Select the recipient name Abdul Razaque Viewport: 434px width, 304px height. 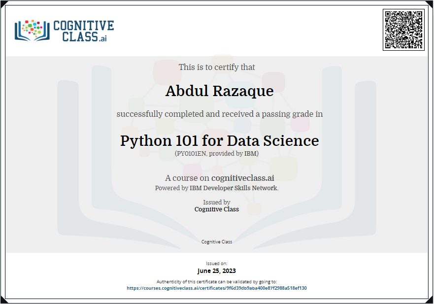coord(220,91)
